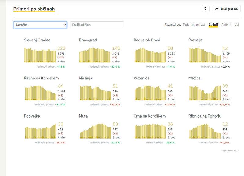Click the question mark help button
244x176 pixels.
[x=205, y=9]
